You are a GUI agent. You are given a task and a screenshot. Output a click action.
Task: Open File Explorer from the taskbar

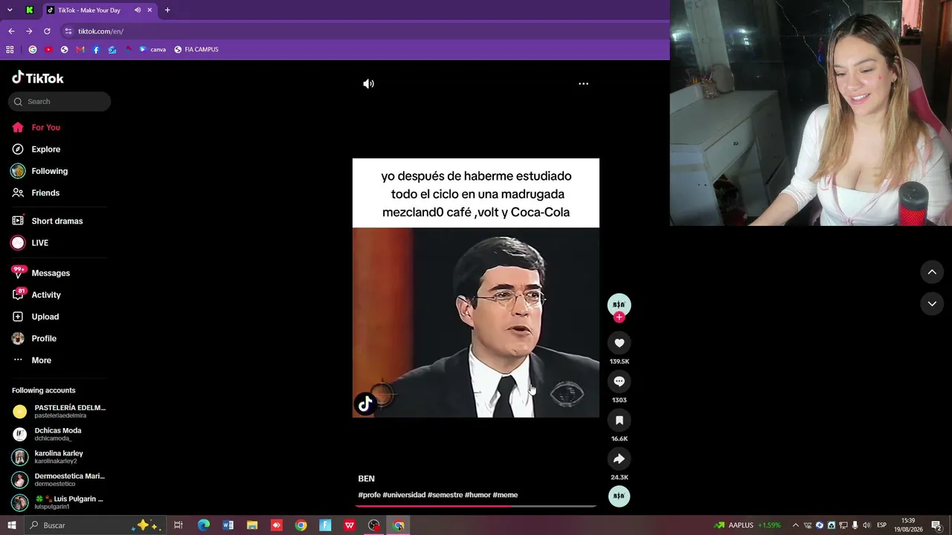[x=252, y=525]
